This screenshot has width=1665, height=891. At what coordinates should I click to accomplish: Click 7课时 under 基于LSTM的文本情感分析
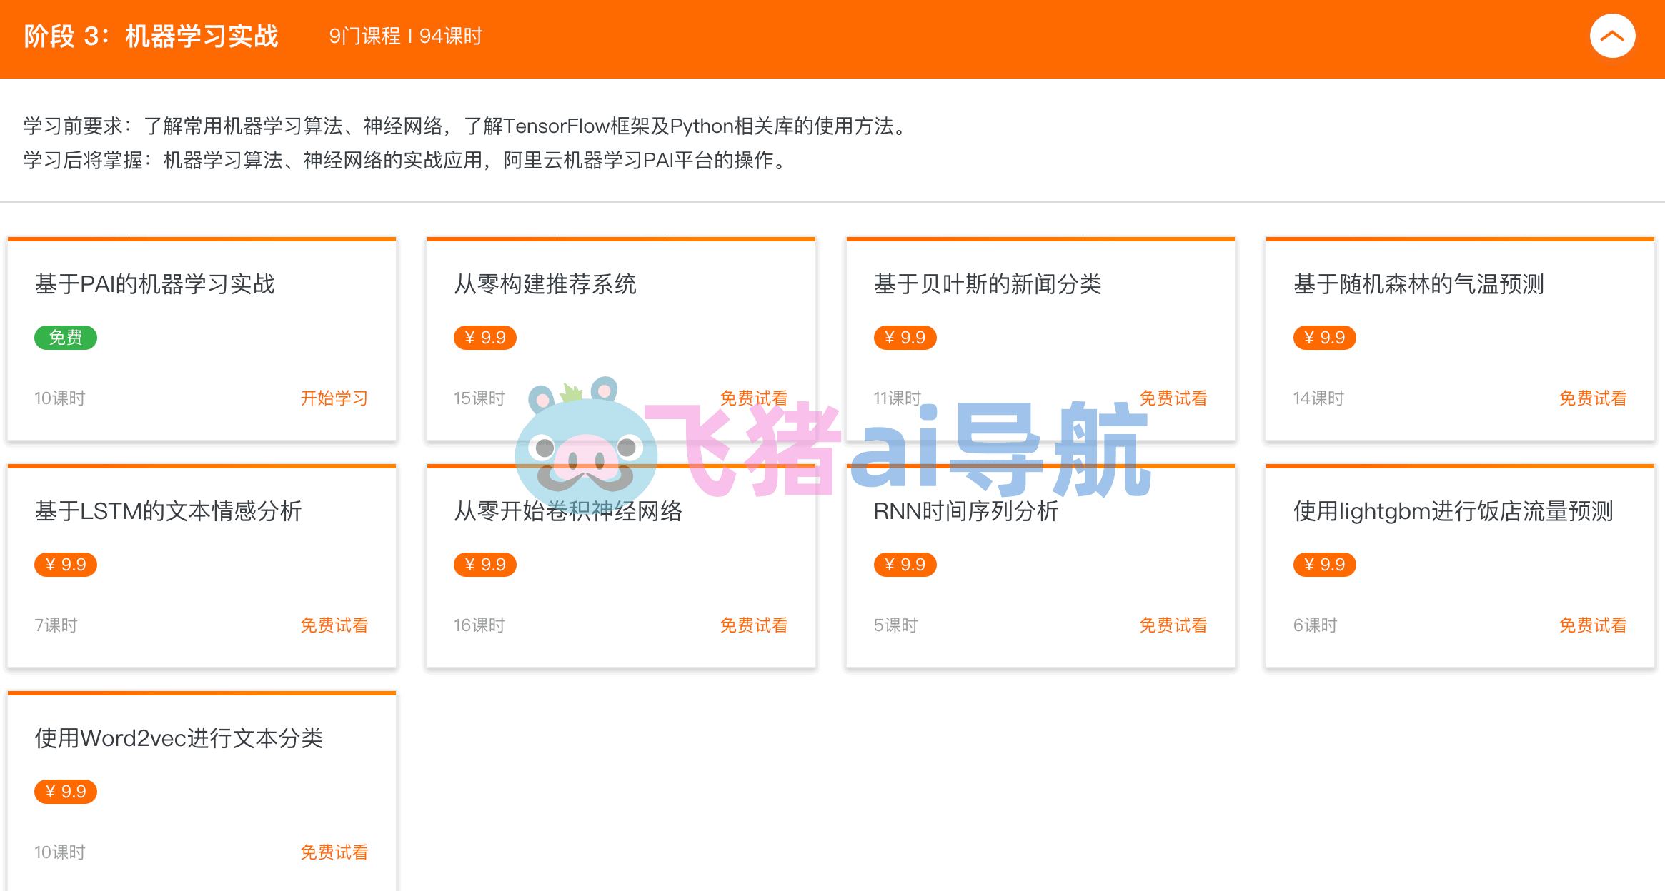point(56,625)
